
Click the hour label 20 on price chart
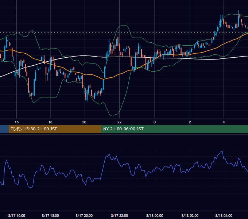[x=84, y=122]
